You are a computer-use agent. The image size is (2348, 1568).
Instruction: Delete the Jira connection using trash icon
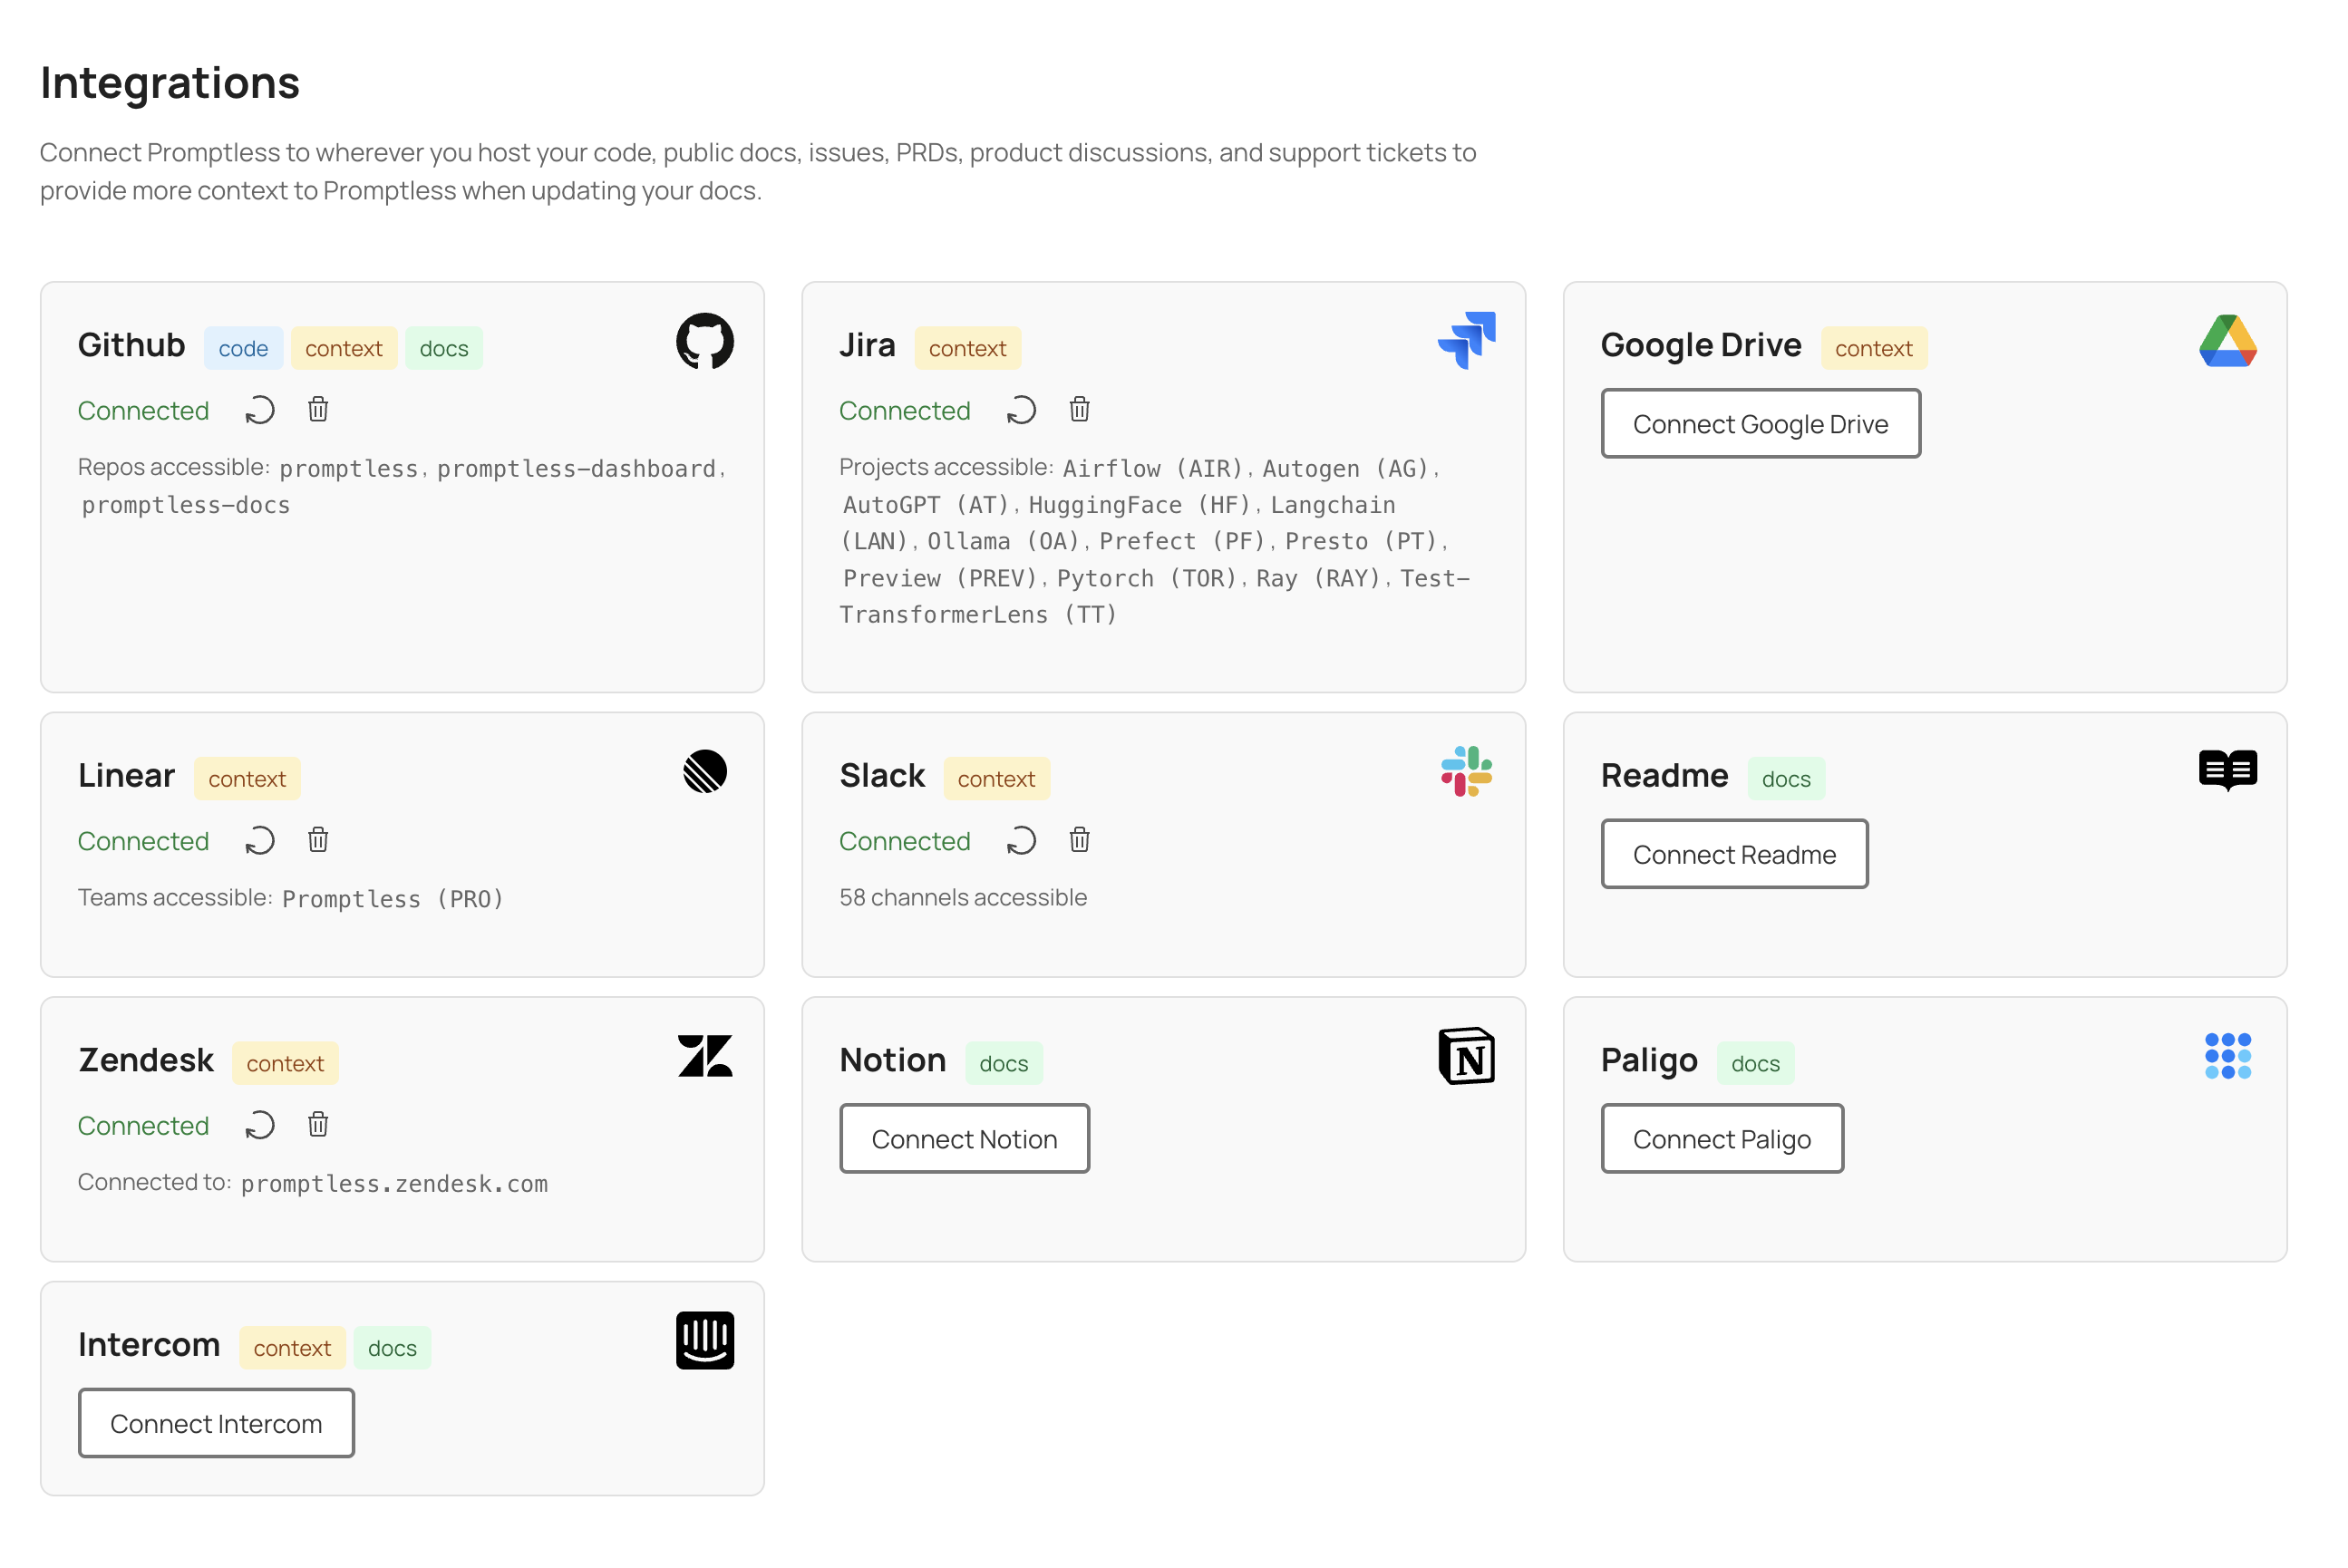(1079, 410)
